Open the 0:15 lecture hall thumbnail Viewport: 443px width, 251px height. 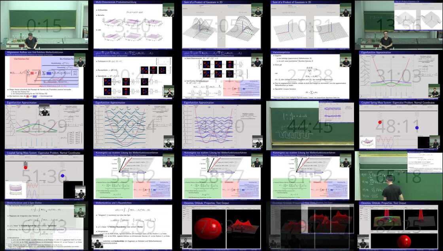[44, 25]
